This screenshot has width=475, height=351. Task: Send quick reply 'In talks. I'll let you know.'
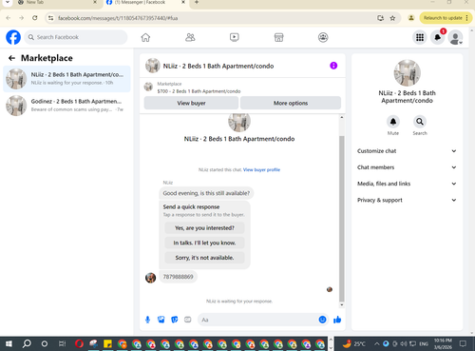[x=204, y=243]
